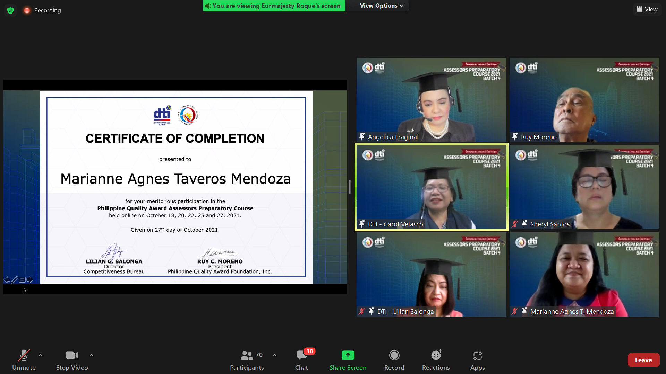Select Ruy Moreno's video tile
This screenshot has height=374, width=666.
tap(584, 100)
